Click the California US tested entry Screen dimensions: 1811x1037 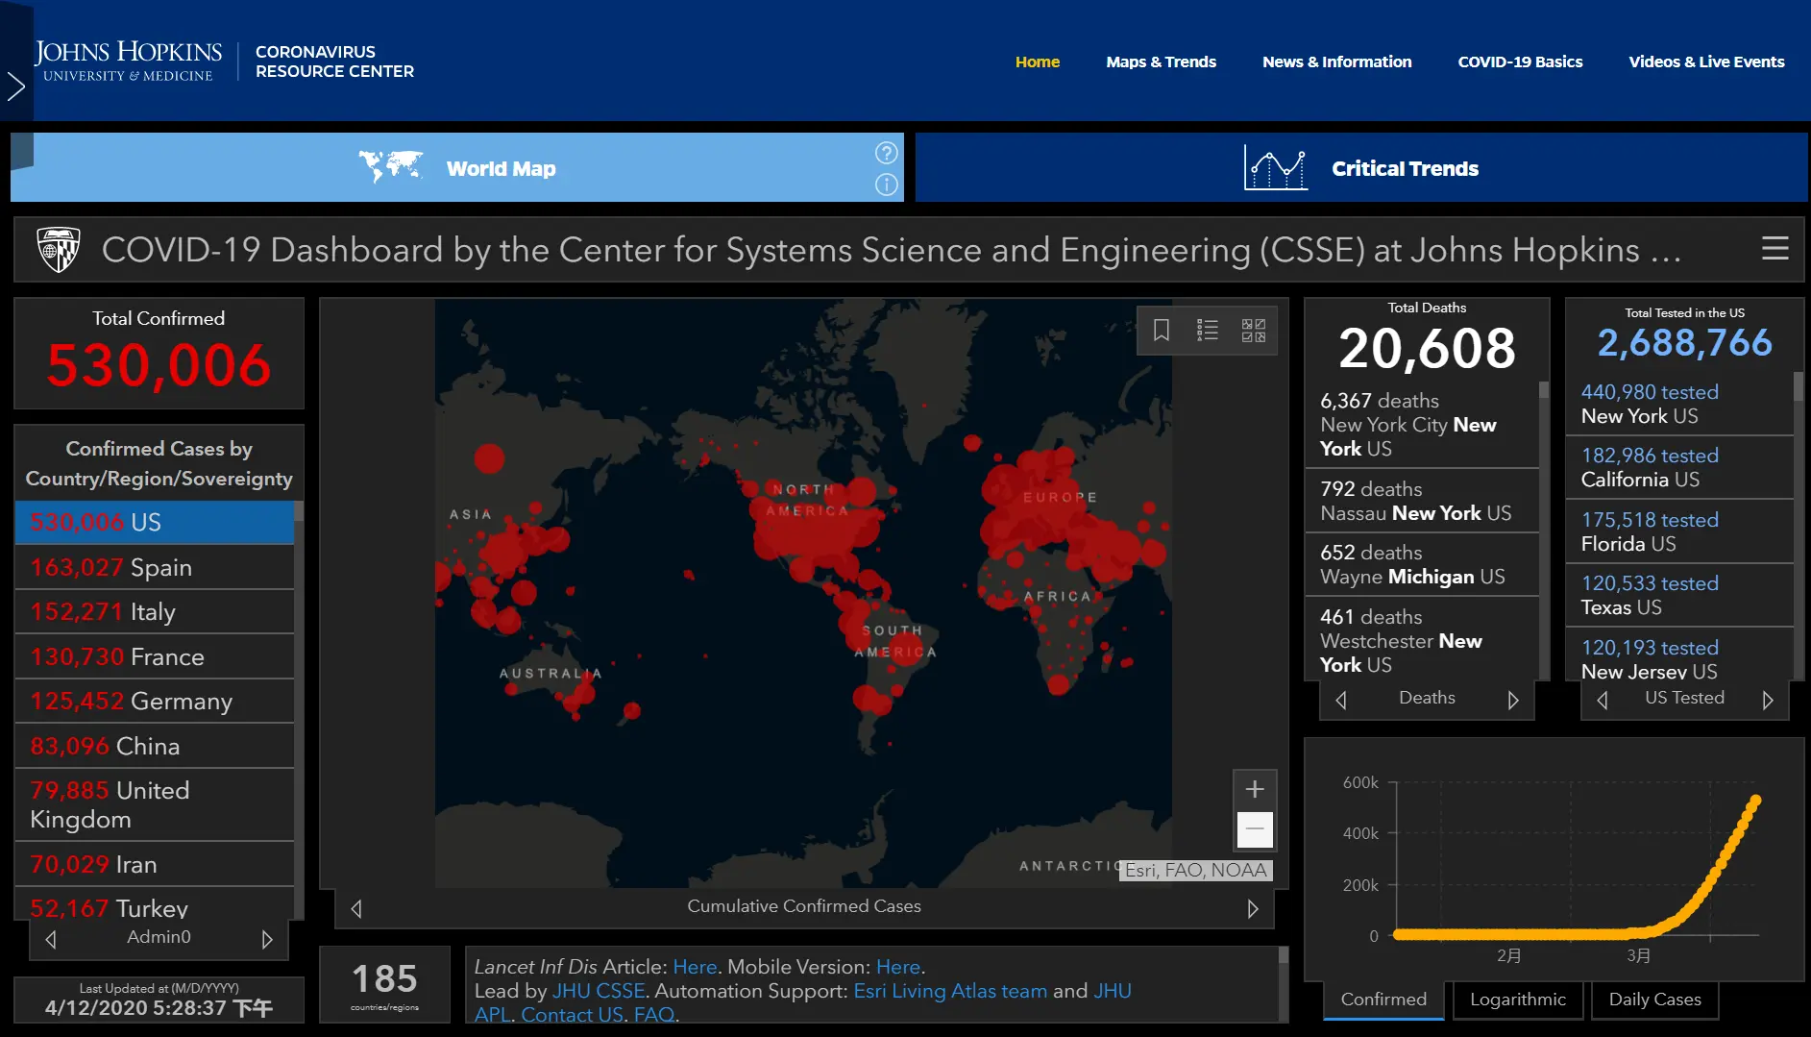pyautogui.click(x=1679, y=467)
